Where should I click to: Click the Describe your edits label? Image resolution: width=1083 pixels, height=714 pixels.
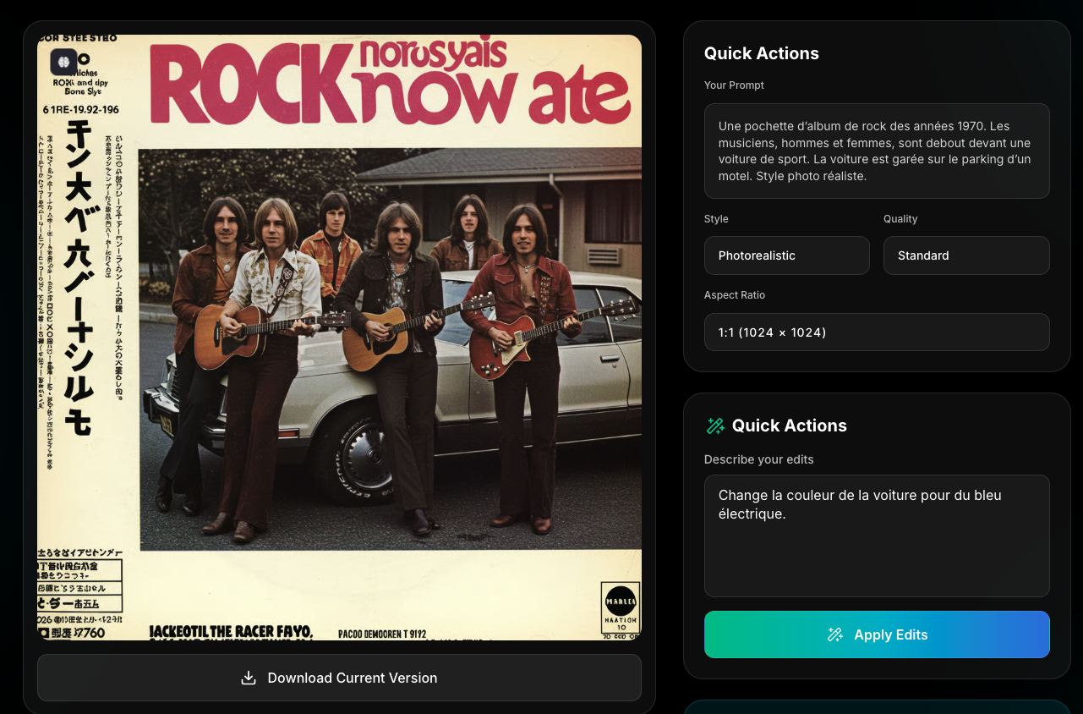(758, 459)
